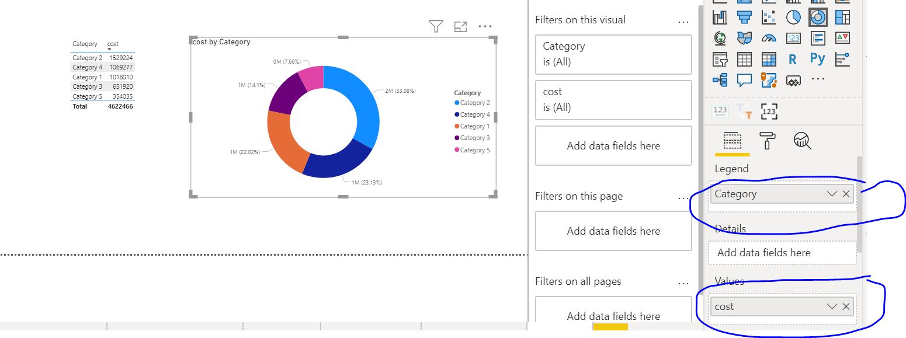Image resolution: width=906 pixels, height=338 pixels.
Task: Select the Python visual
Action: [x=818, y=58]
